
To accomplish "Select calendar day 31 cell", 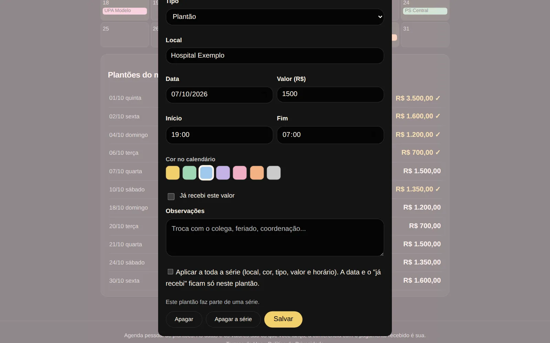I will [x=425, y=35].
